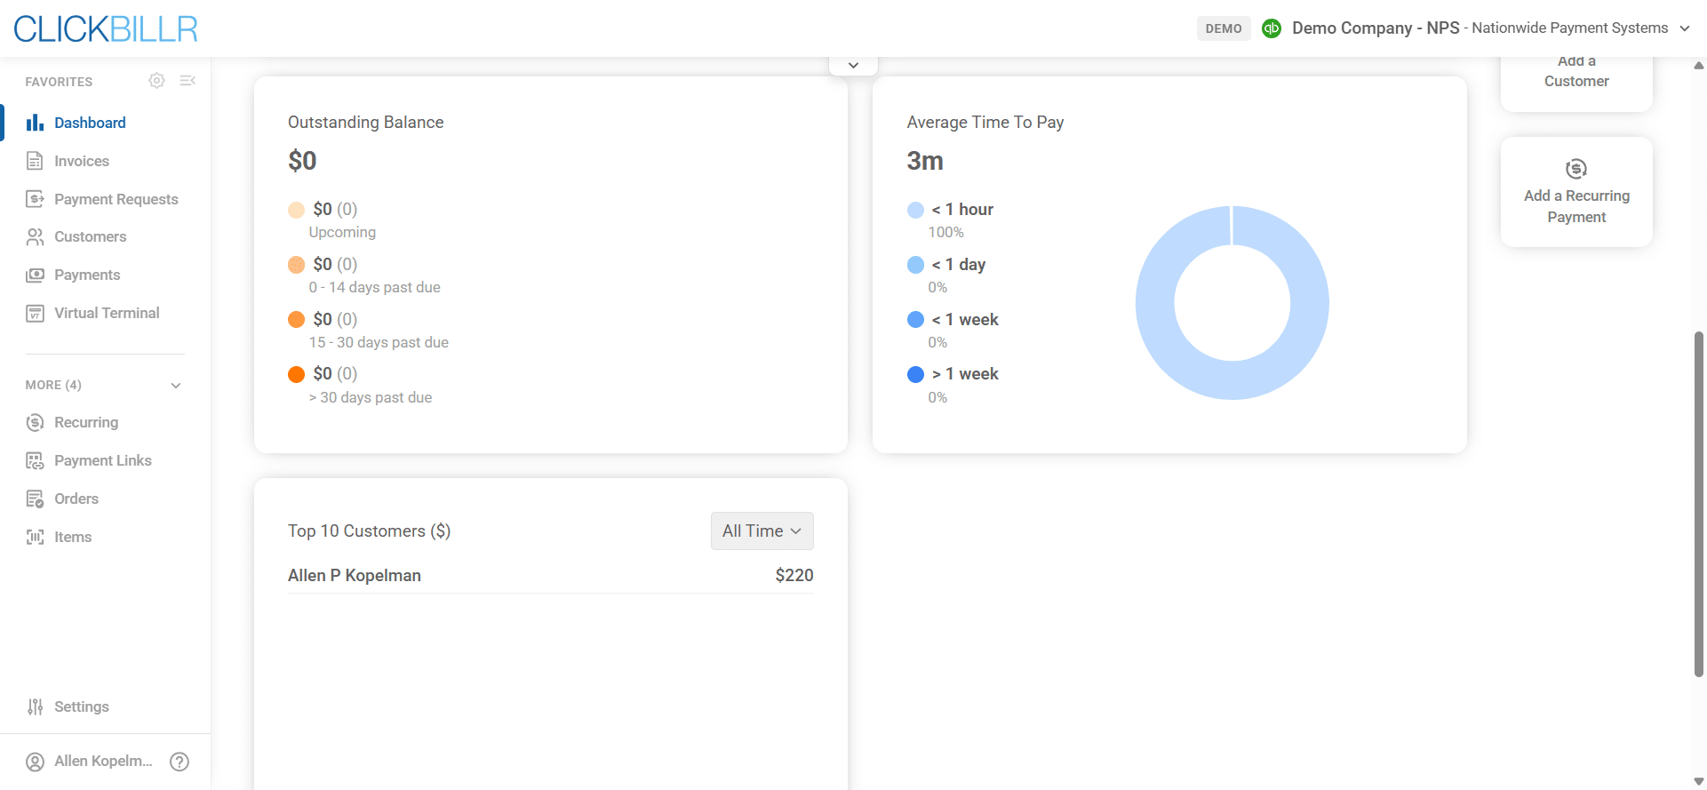Click the $220 customer amount
The image size is (1707, 790).
point(794,576)
